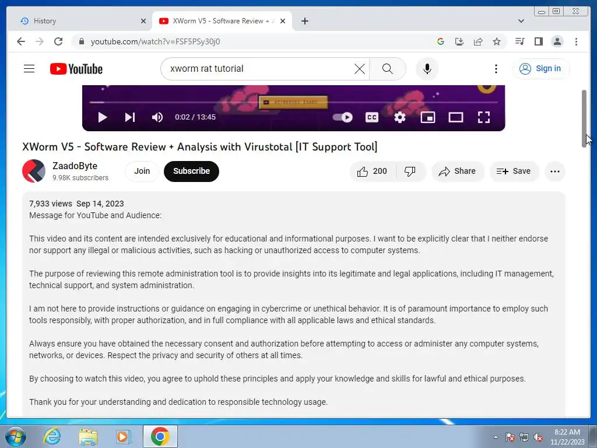Click the Sign in button

[540, 69]
